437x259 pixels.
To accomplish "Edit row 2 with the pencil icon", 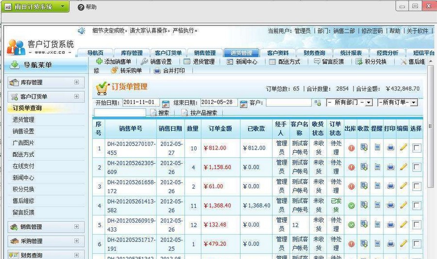I will coord(403,167).
